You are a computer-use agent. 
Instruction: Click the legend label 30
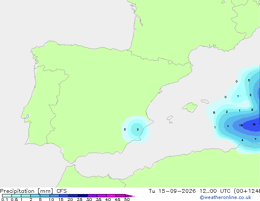(x=89, y=199)
